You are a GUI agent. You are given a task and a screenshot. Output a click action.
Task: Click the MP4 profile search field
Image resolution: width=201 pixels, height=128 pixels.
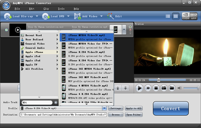37,102
